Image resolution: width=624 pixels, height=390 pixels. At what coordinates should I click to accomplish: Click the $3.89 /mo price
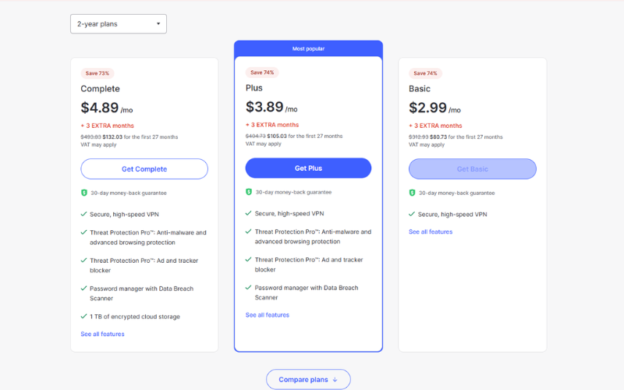click(x=271, y=107)
